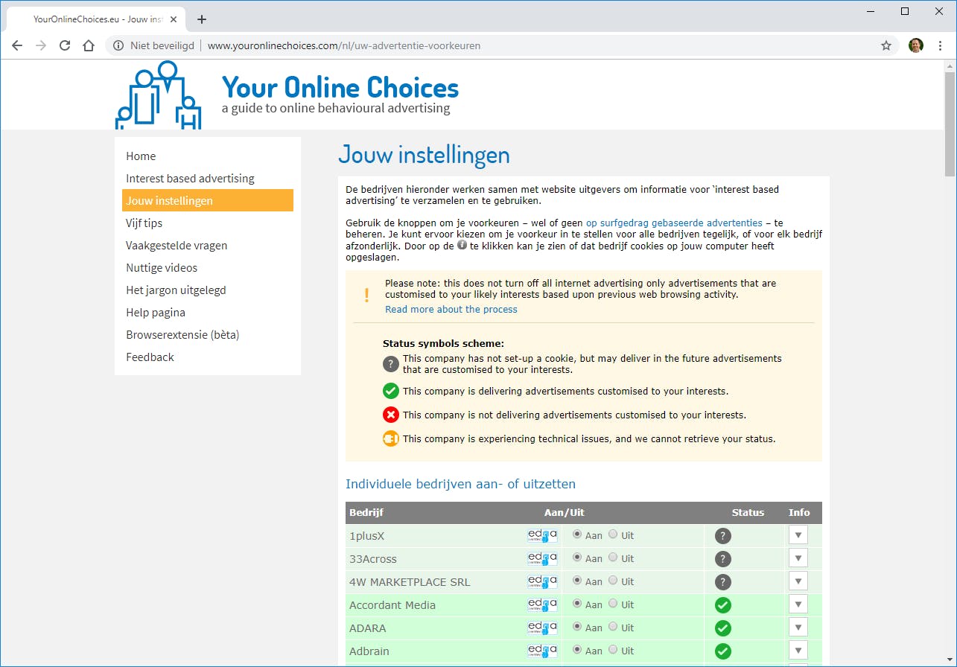Select Jouw instellingen in the sidebar
The width and height of the screenshot is (957, 667).
[208, 201]
